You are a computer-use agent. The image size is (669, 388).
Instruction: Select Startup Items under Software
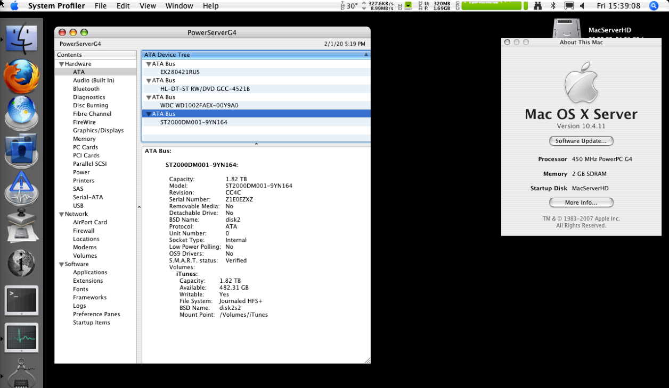coord(92,323)
